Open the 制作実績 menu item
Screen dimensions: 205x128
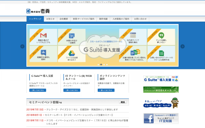pos(103,19)
